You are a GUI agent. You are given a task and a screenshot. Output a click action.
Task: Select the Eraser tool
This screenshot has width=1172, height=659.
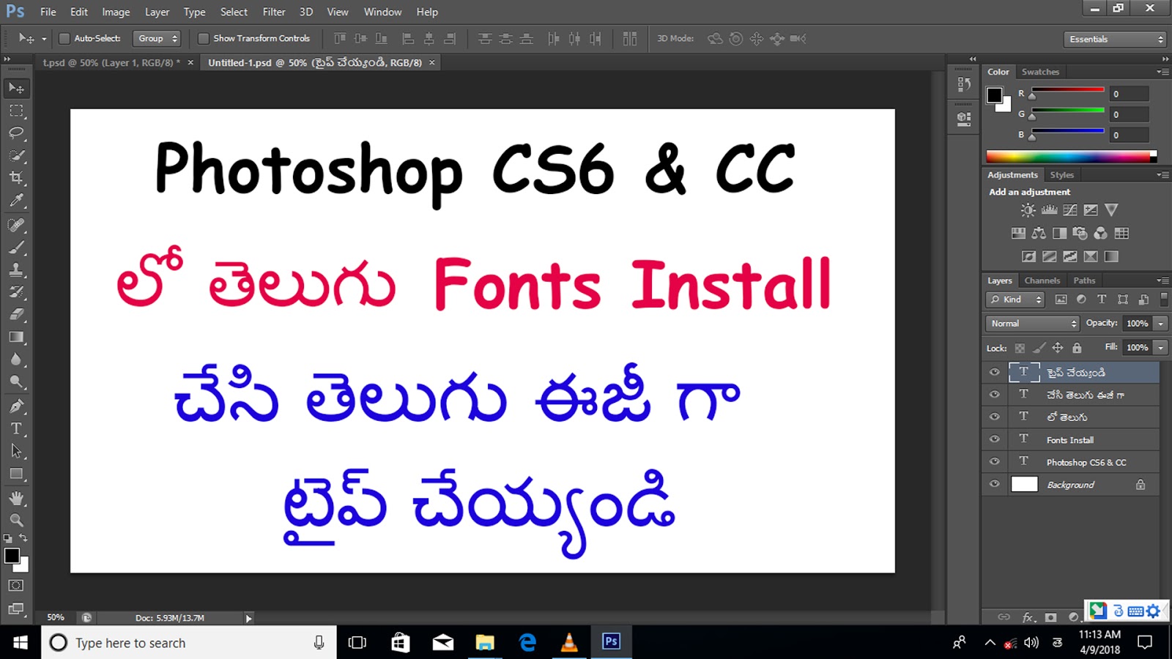coord(16,315)
